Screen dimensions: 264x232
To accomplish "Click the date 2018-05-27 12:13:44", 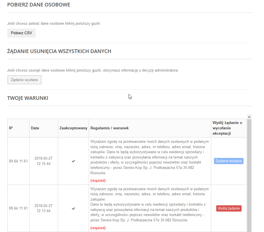I will point(44,208).
